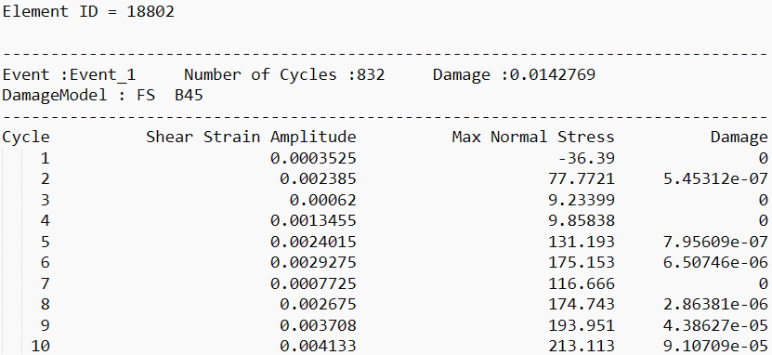This screenshot has width=772, height=355.
Task: Select shear strain 0.003708 in cycle 9
Action: pyautogui.click(x=318, y=325)
